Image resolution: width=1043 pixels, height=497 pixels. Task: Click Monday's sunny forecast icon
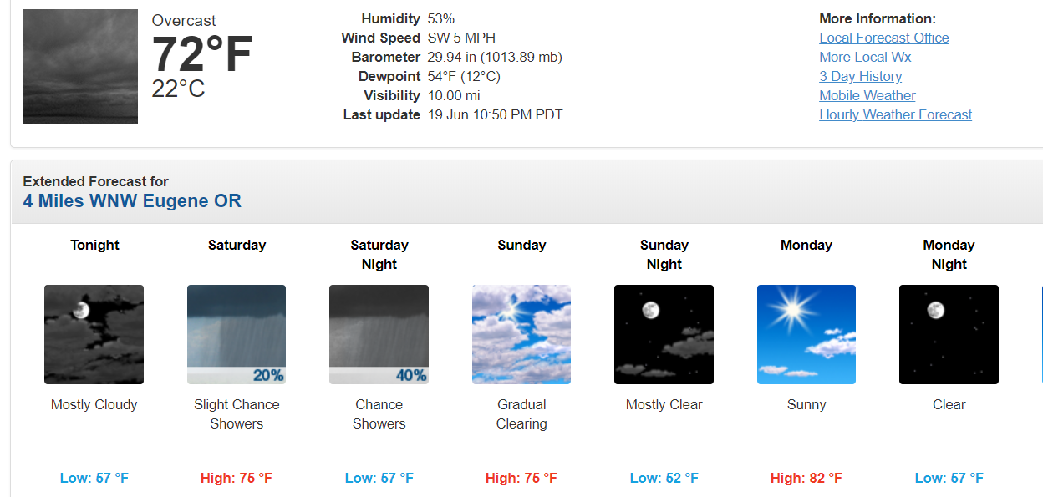(x=806, y=334)
